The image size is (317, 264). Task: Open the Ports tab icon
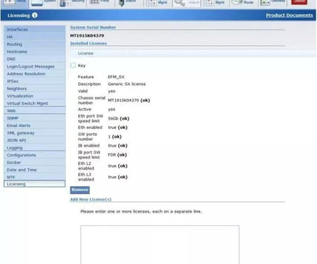pos(94,2)
